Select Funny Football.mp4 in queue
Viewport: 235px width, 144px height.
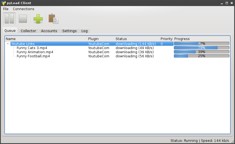[x=33, y=56]
